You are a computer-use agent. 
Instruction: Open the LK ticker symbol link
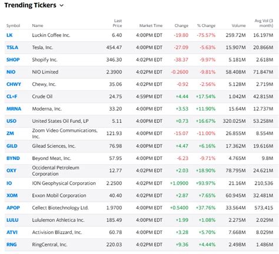click(9, 35)
